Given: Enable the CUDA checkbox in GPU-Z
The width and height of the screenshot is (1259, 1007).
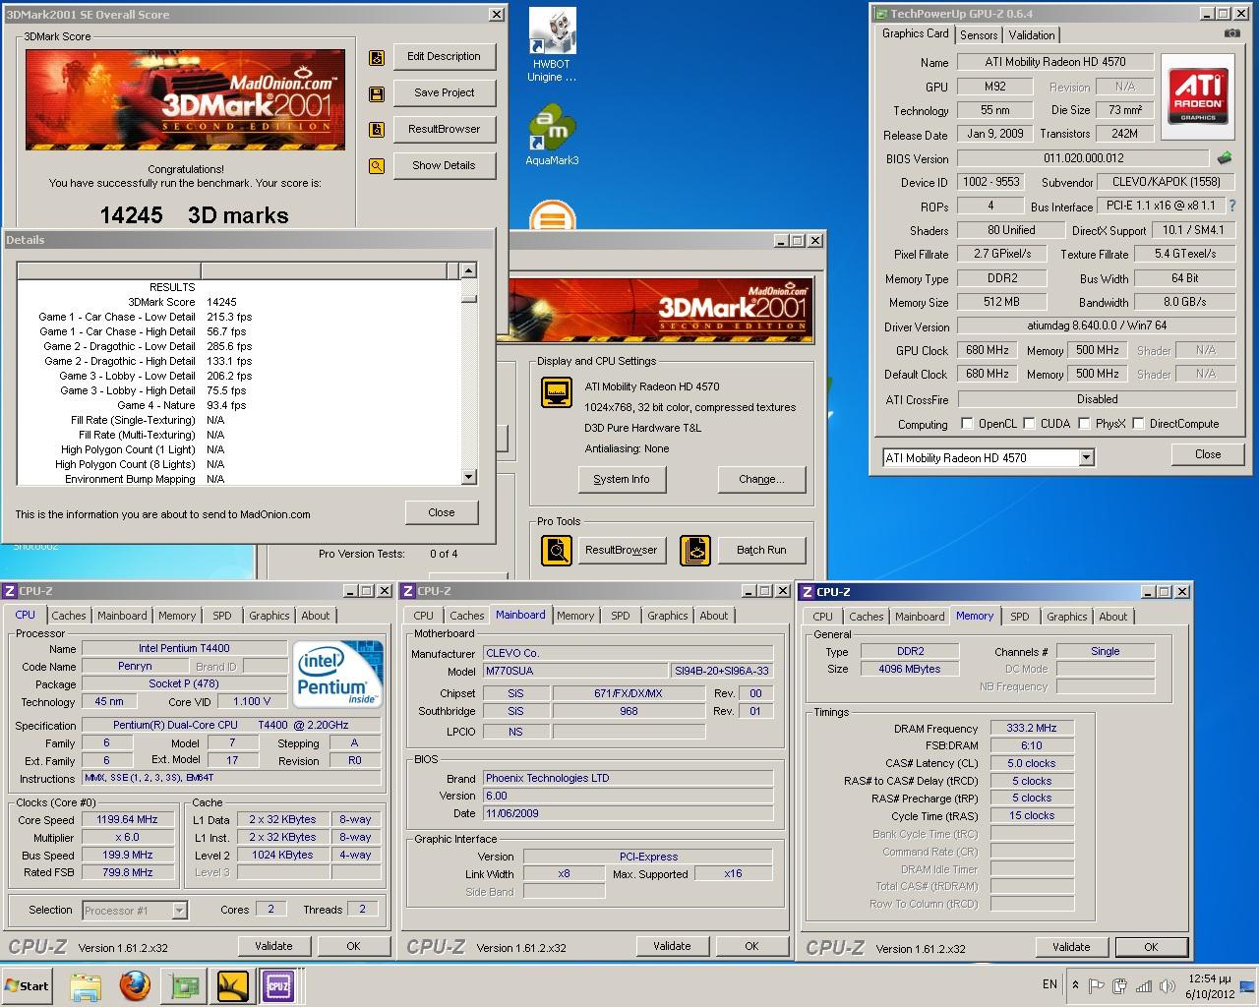Looking at the screenshot, I should coord(1030,424).
